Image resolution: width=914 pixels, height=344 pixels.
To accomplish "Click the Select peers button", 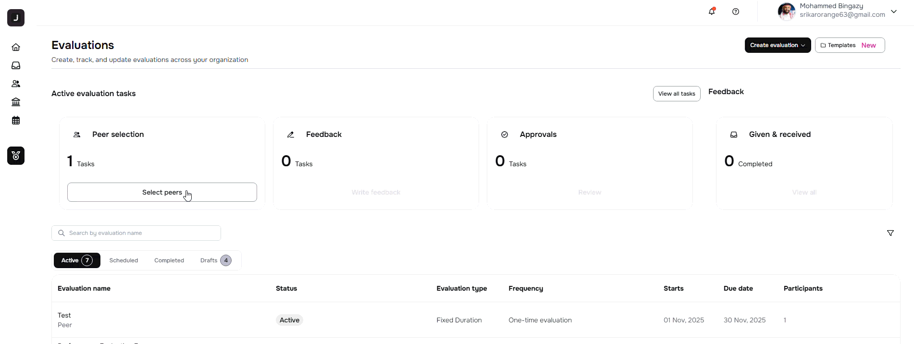I will click(x=162, y=192).
